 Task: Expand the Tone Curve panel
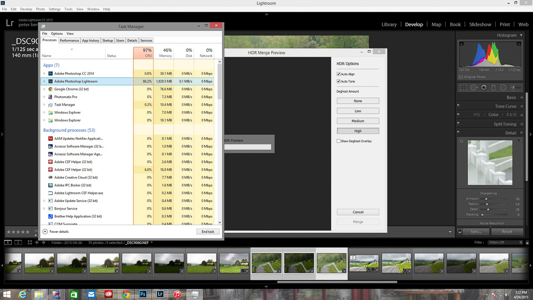(505, 106)
